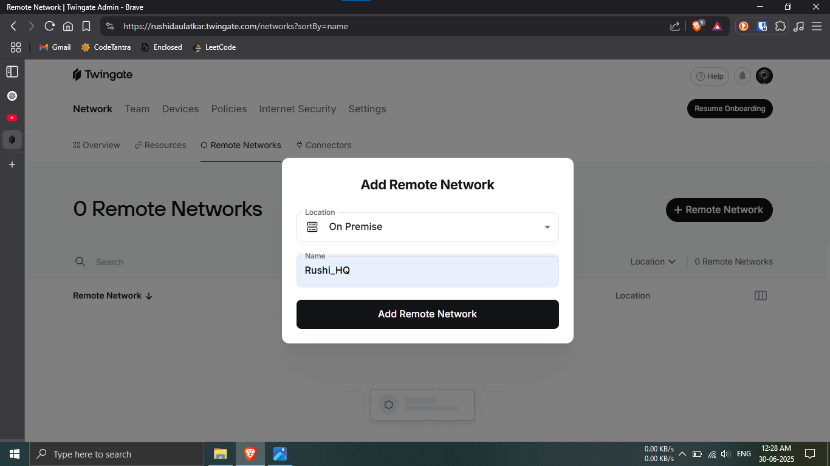Open the browser extensions puzzle icon

pyautogui.click(x=781, y=26)
